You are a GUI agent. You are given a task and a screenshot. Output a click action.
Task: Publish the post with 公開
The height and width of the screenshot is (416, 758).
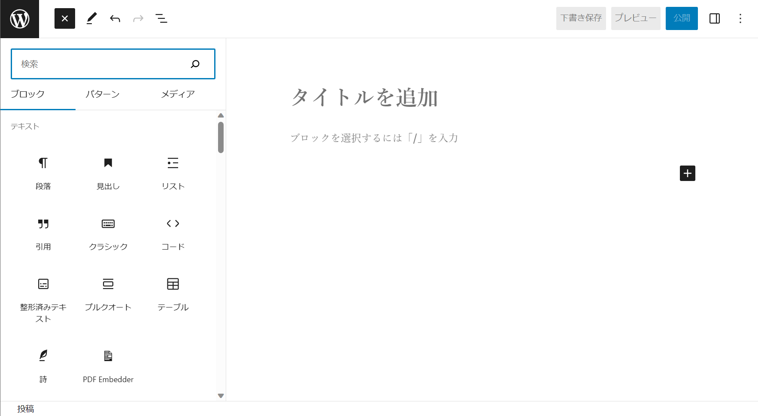(682, 18)
